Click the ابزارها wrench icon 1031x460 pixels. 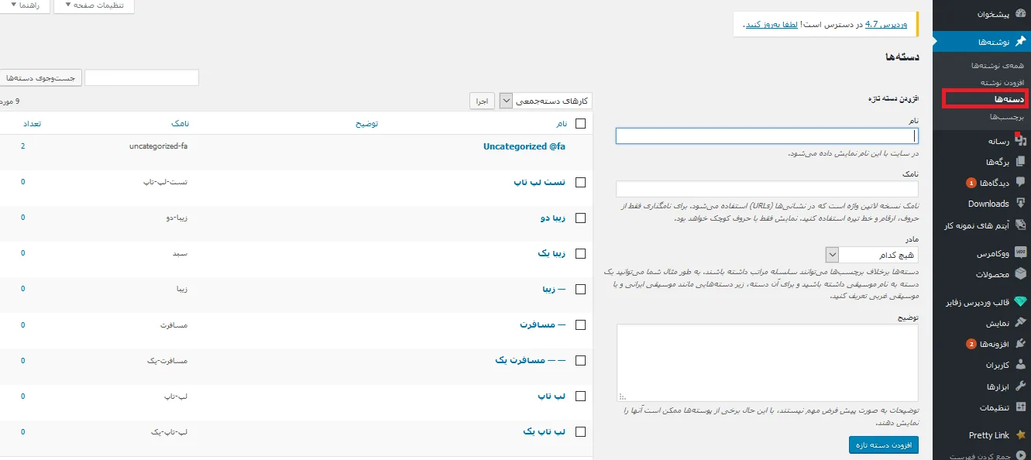pos(1020,386)
